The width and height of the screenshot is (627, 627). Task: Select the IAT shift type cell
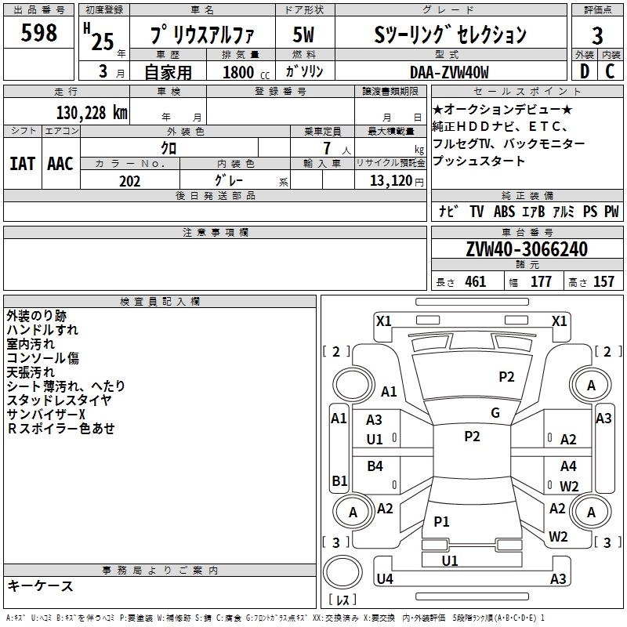tap(22, 164)
